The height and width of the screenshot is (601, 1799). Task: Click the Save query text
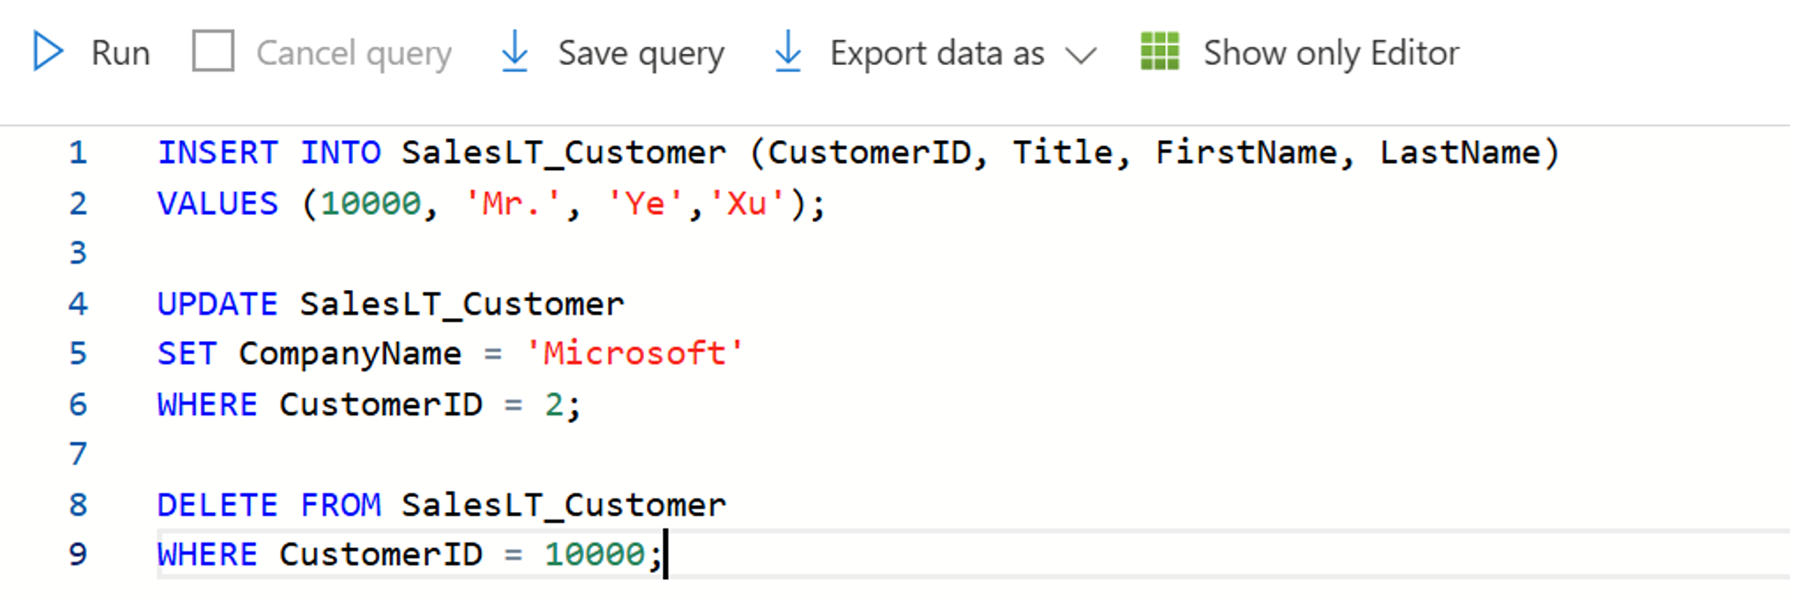(640, 53)
